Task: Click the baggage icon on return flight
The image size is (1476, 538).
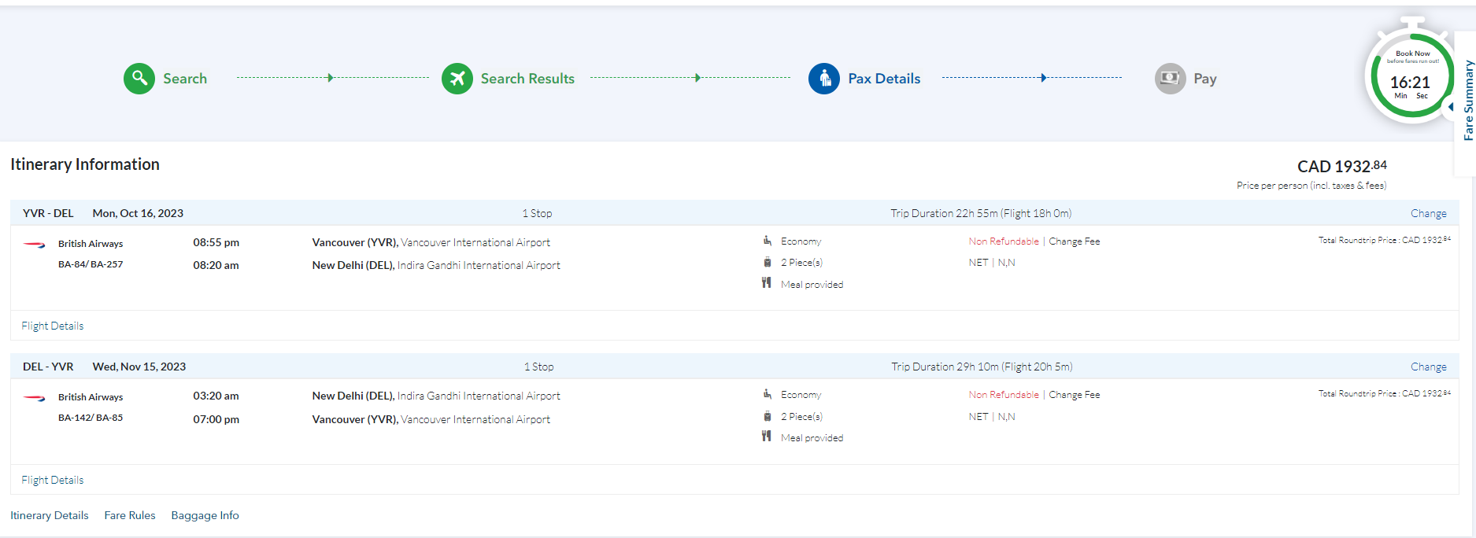Action: [x=767, y=416]
